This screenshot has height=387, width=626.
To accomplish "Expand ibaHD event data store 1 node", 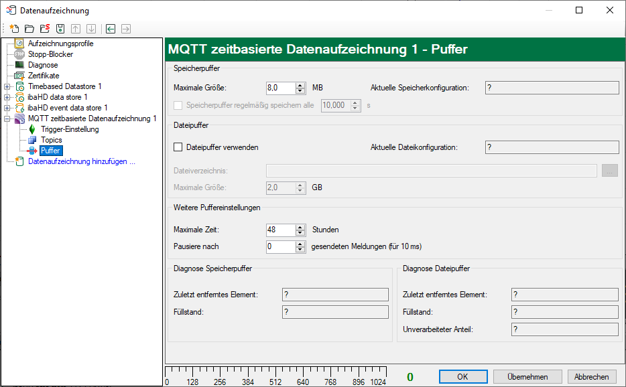I will (x=7, y=108).
